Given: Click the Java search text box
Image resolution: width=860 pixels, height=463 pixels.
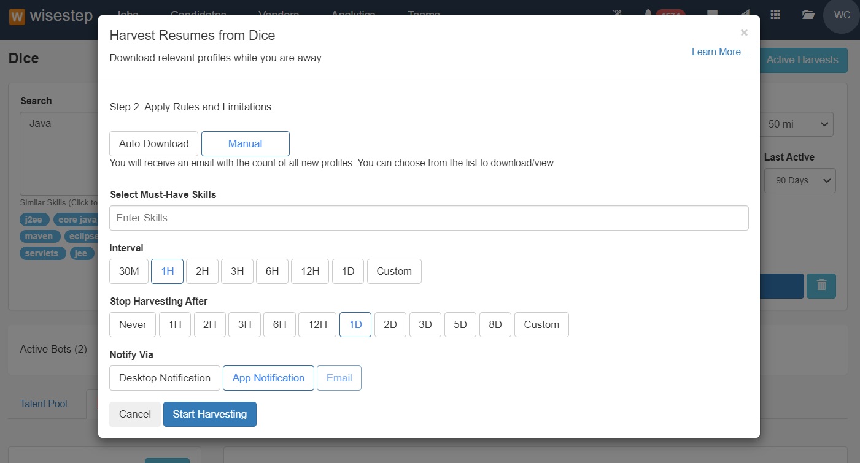Looking at the screenshot, I should pos(59,153).
